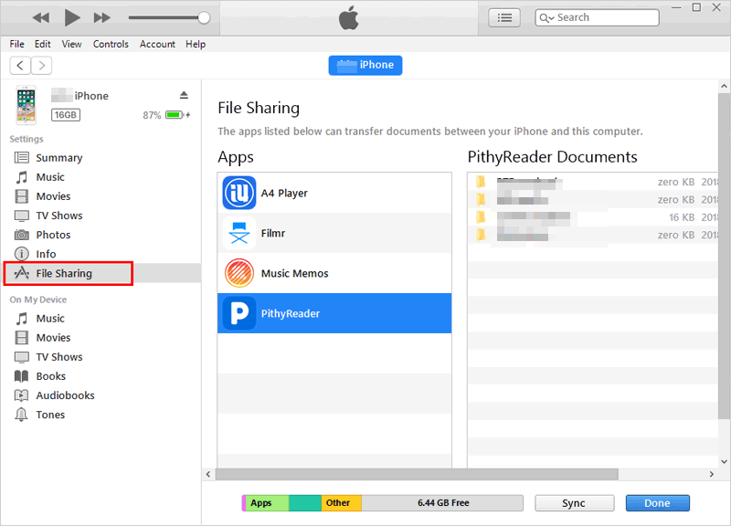Click the teal segment of storage bar

click(305, 502)
